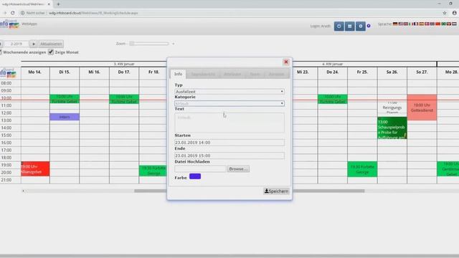This screenshot has height=258, width=459.
Task: Open the purple 'intern' event on Di 15.
Action: click(x=65, y=117)
